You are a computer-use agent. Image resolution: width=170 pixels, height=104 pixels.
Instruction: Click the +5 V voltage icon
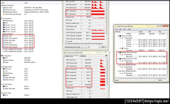(x=4, y=71)
